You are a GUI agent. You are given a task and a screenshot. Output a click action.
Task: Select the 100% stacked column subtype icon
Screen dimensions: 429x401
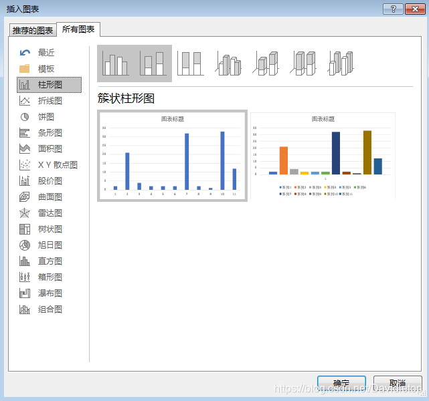pos(191,63)
